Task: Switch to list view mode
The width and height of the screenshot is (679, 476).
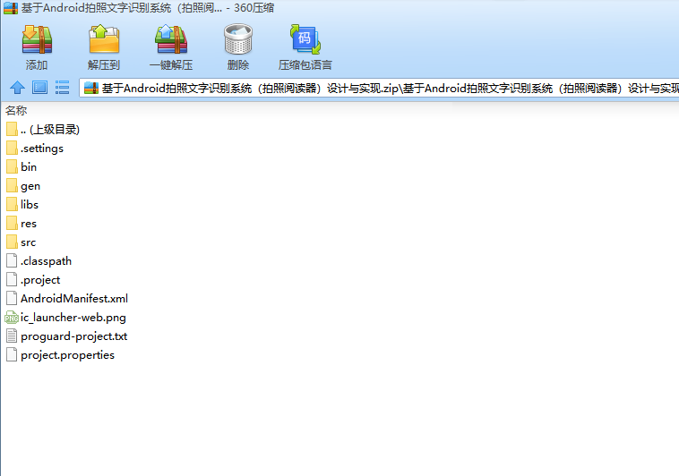Action: tap(62, 88)
